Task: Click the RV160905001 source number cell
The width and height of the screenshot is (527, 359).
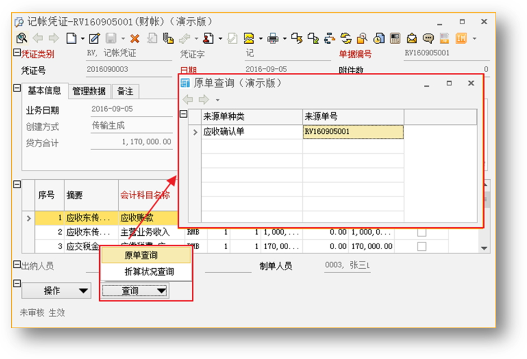Action: (353, 132)
